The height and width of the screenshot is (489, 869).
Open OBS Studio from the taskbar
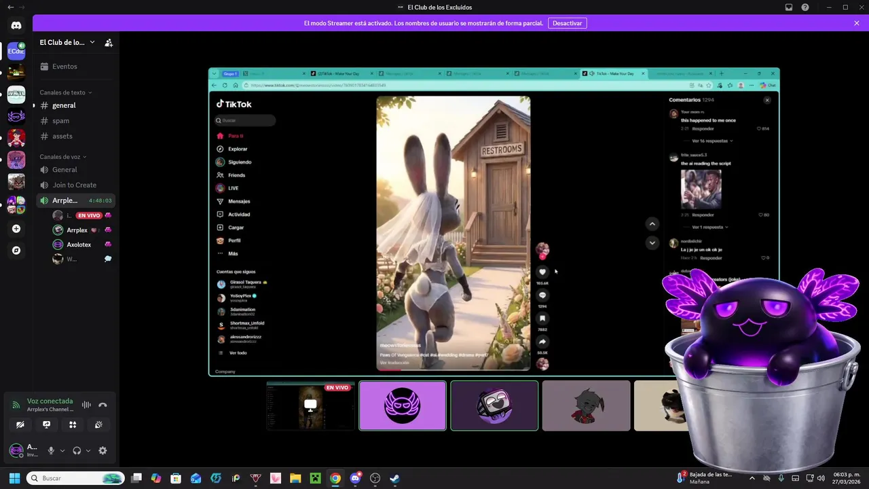375,478
